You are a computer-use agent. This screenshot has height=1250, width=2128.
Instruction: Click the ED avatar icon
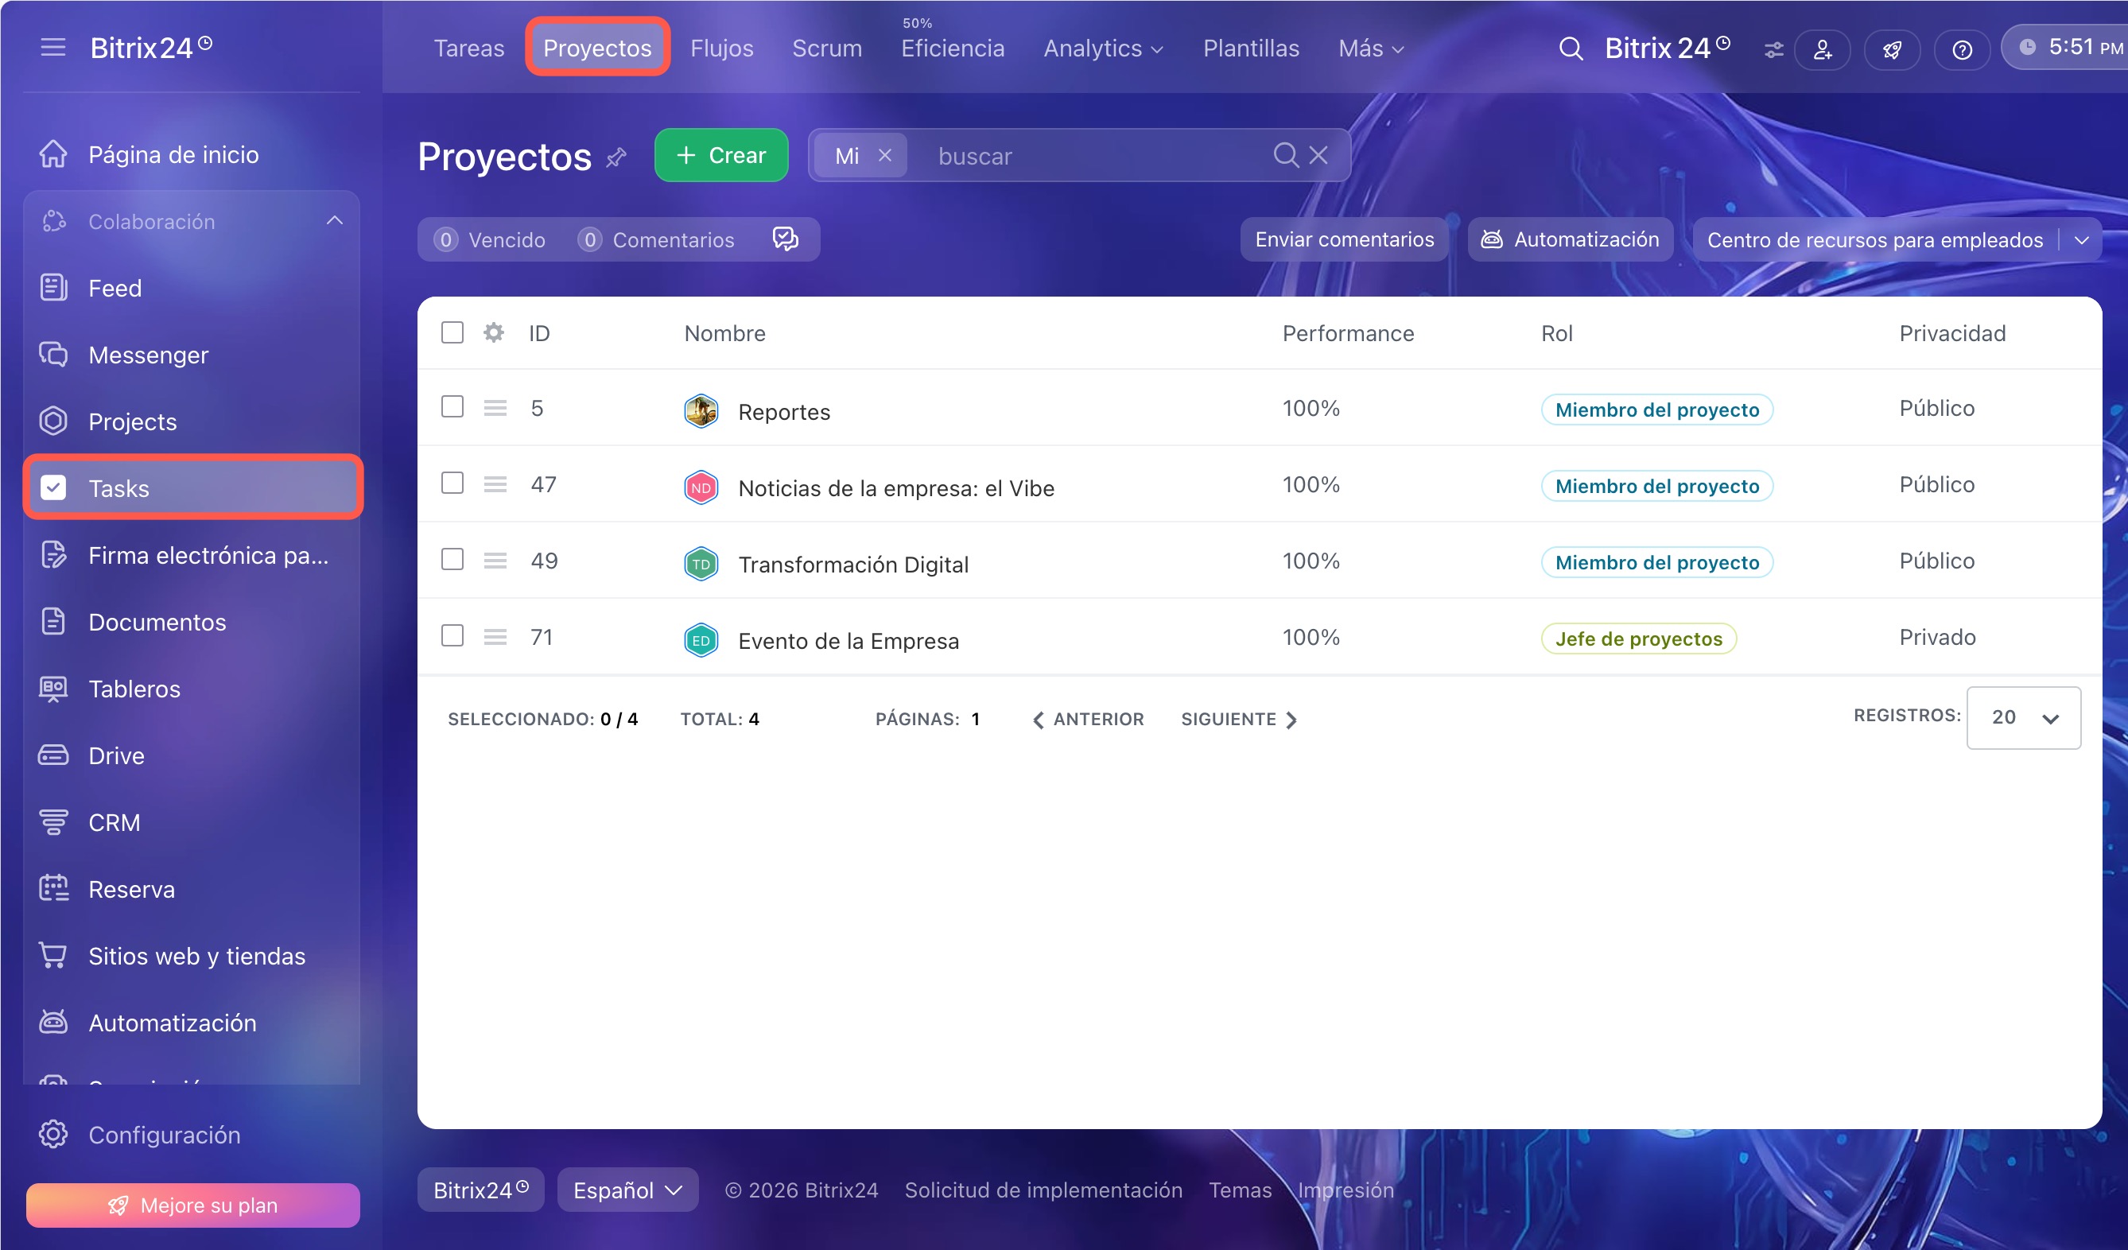701,640
